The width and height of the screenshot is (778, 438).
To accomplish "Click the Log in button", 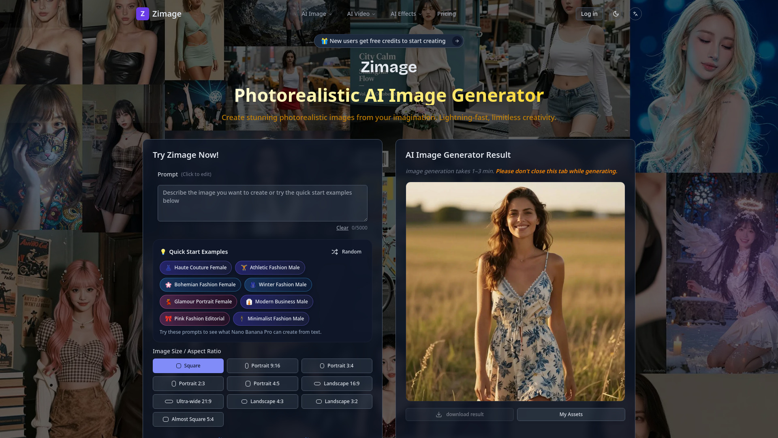I will point(589,14).
